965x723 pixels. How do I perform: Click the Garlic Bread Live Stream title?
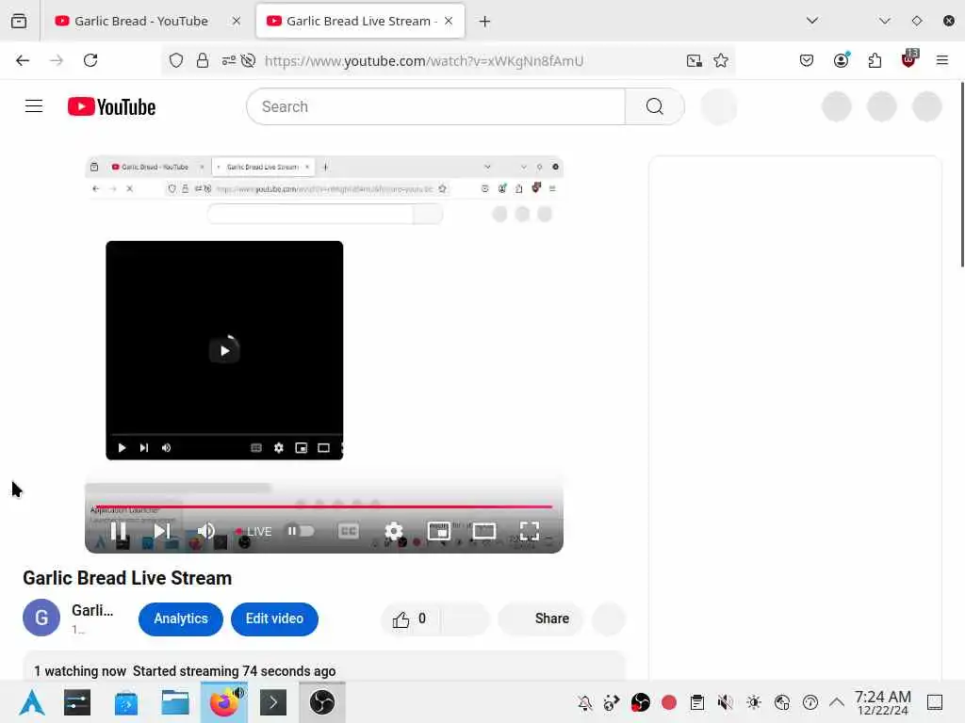pos(127,578)
